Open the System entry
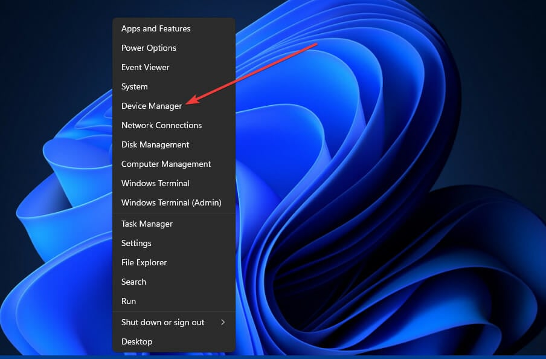The width and height of the screenshot is (546, 359). [174, 86]
